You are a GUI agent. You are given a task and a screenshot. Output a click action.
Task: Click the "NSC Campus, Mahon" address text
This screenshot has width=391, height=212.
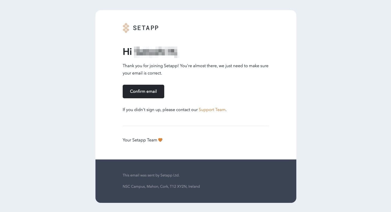click(140, 187)
